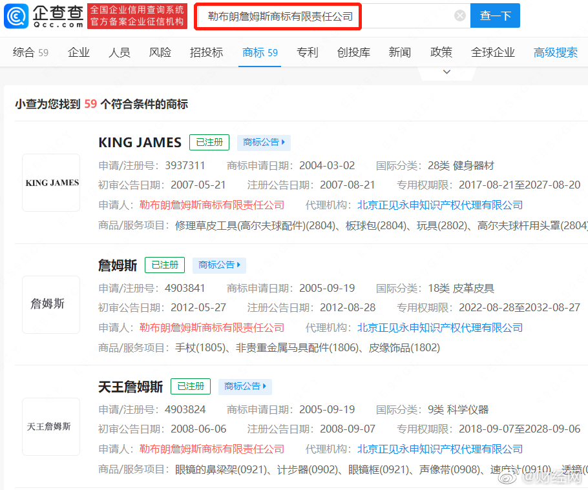Expand 商标公告 dropdown for 天王詹姆斯 trademark
The image size is (588, 490).
245,387
